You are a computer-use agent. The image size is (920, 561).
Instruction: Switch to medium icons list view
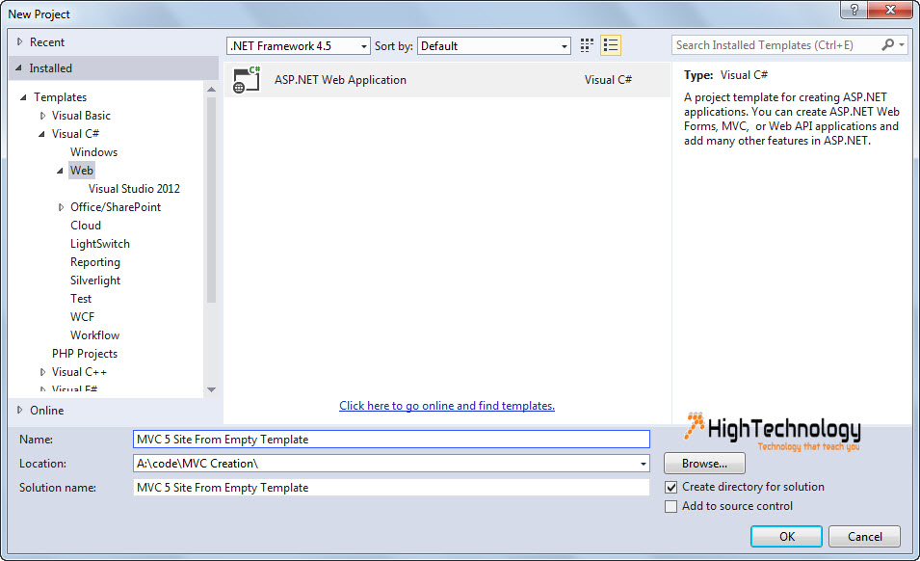pos(610,45)
